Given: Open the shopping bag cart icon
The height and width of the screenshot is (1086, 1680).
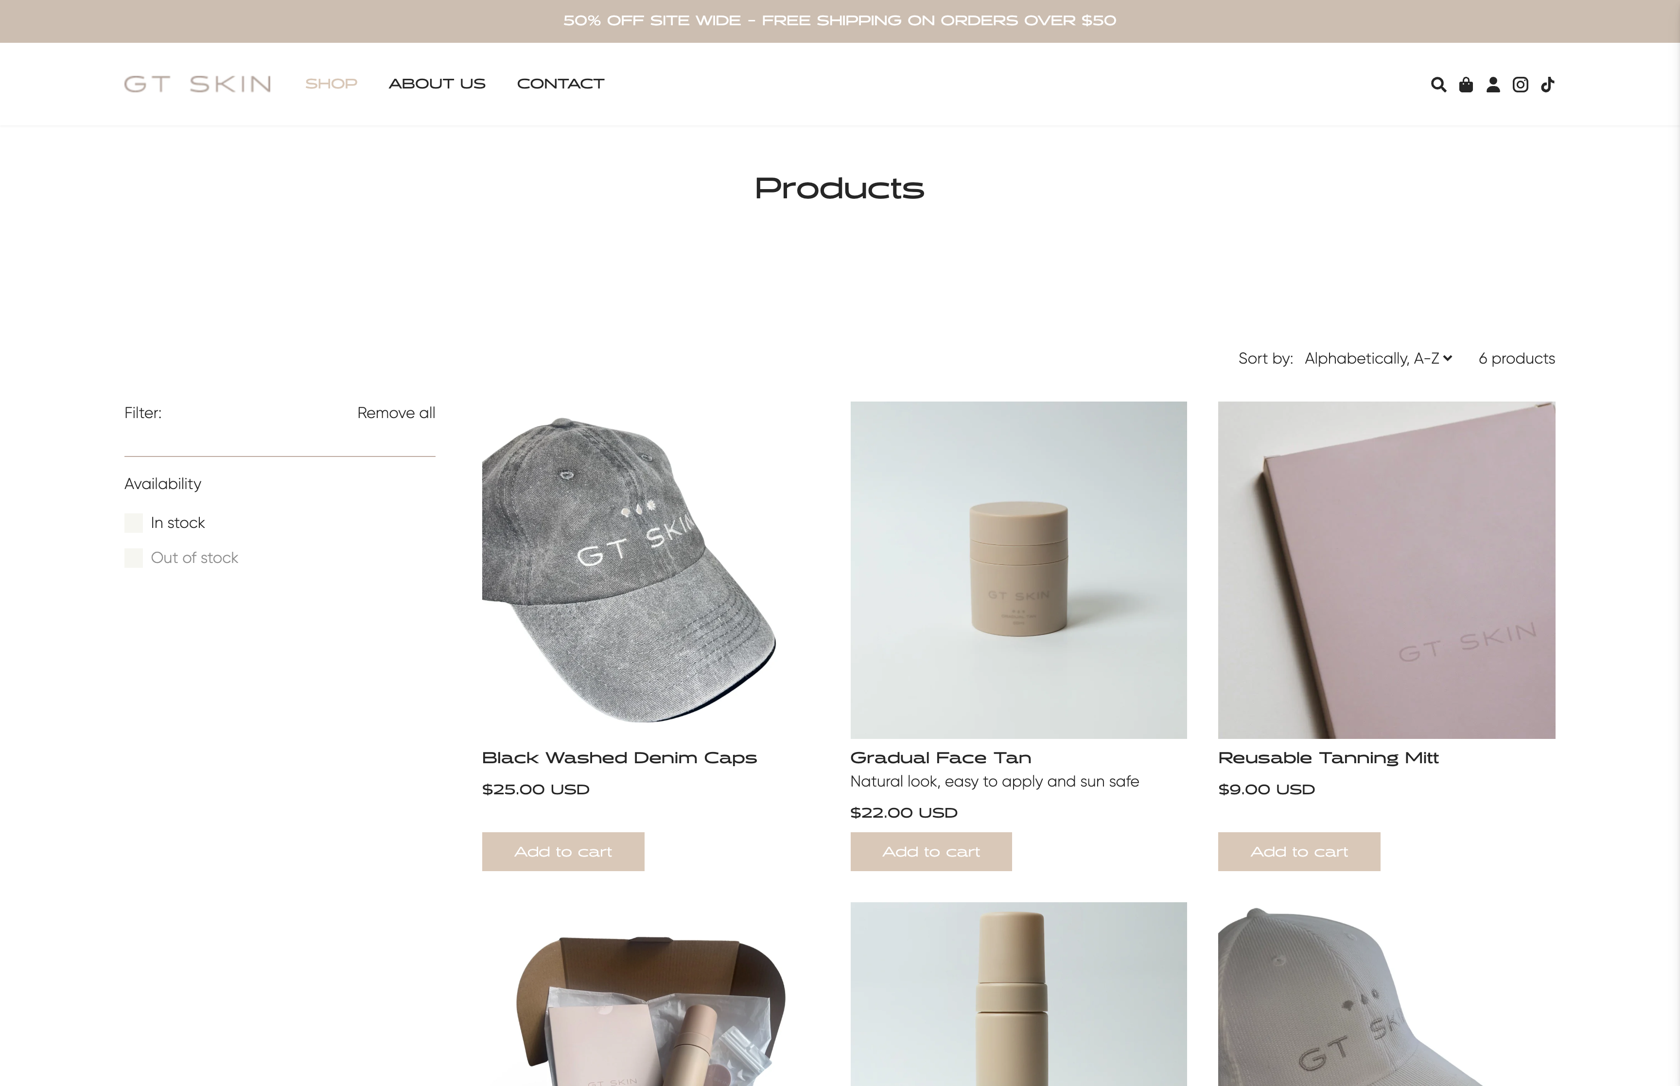Looking at the screenshot, I should pos(1466,85).
